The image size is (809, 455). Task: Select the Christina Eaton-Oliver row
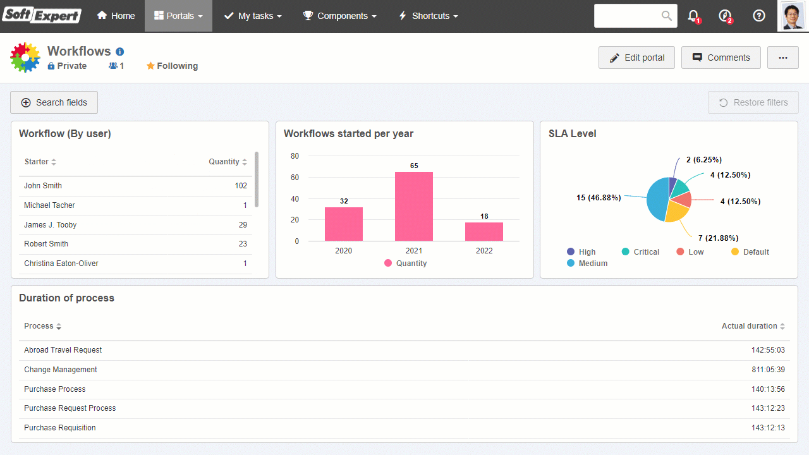click(x=135, y=264)
